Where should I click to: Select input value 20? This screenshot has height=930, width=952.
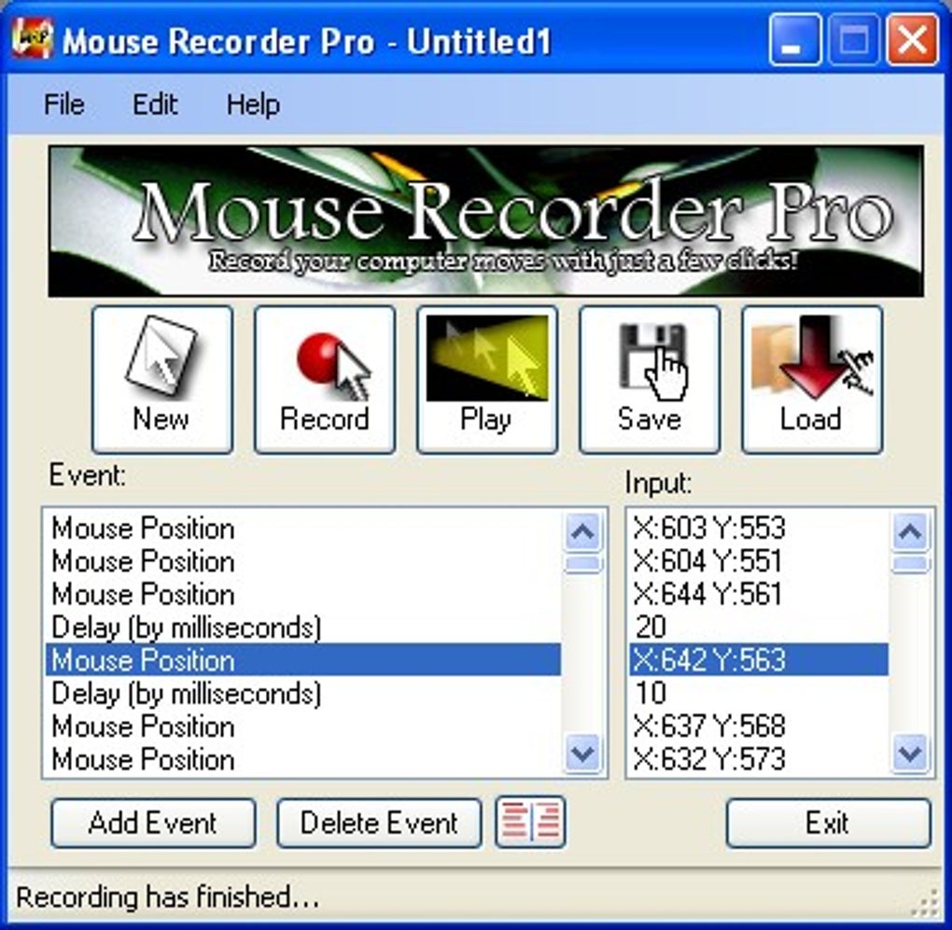[x=759, y=627]
